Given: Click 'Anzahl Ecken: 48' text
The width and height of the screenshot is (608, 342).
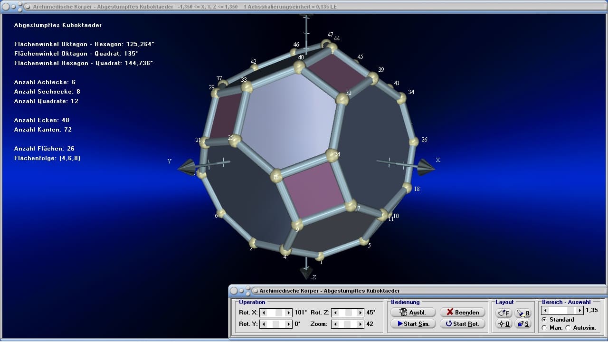Looking at the screenshot, I should pyautogui.click(x=42, y=120).
